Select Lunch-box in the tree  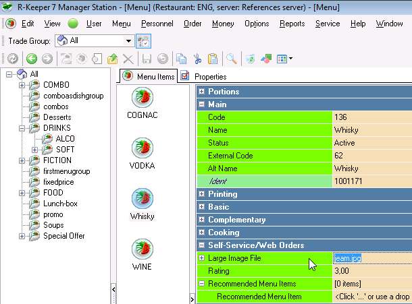[60, 204]
